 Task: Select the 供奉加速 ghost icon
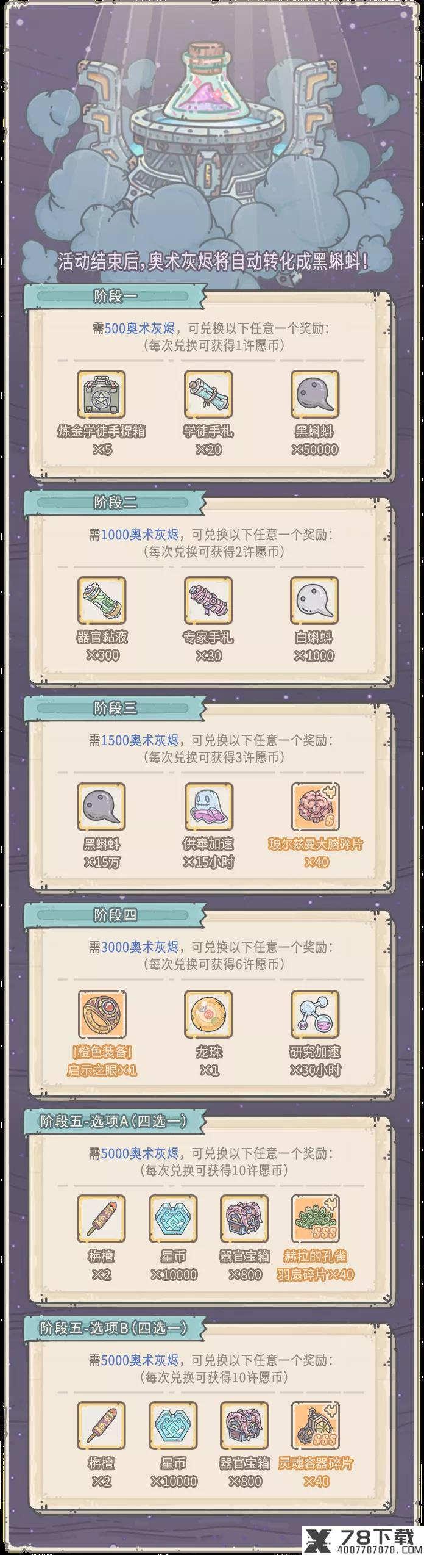pyautogui.click(x=208, y=806)
